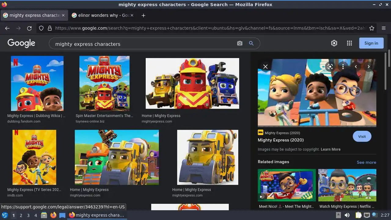Image resolution: width=391 pixels, height=220 pixels.
Task: Switch to workspace 4
Action: coord(35,215)
